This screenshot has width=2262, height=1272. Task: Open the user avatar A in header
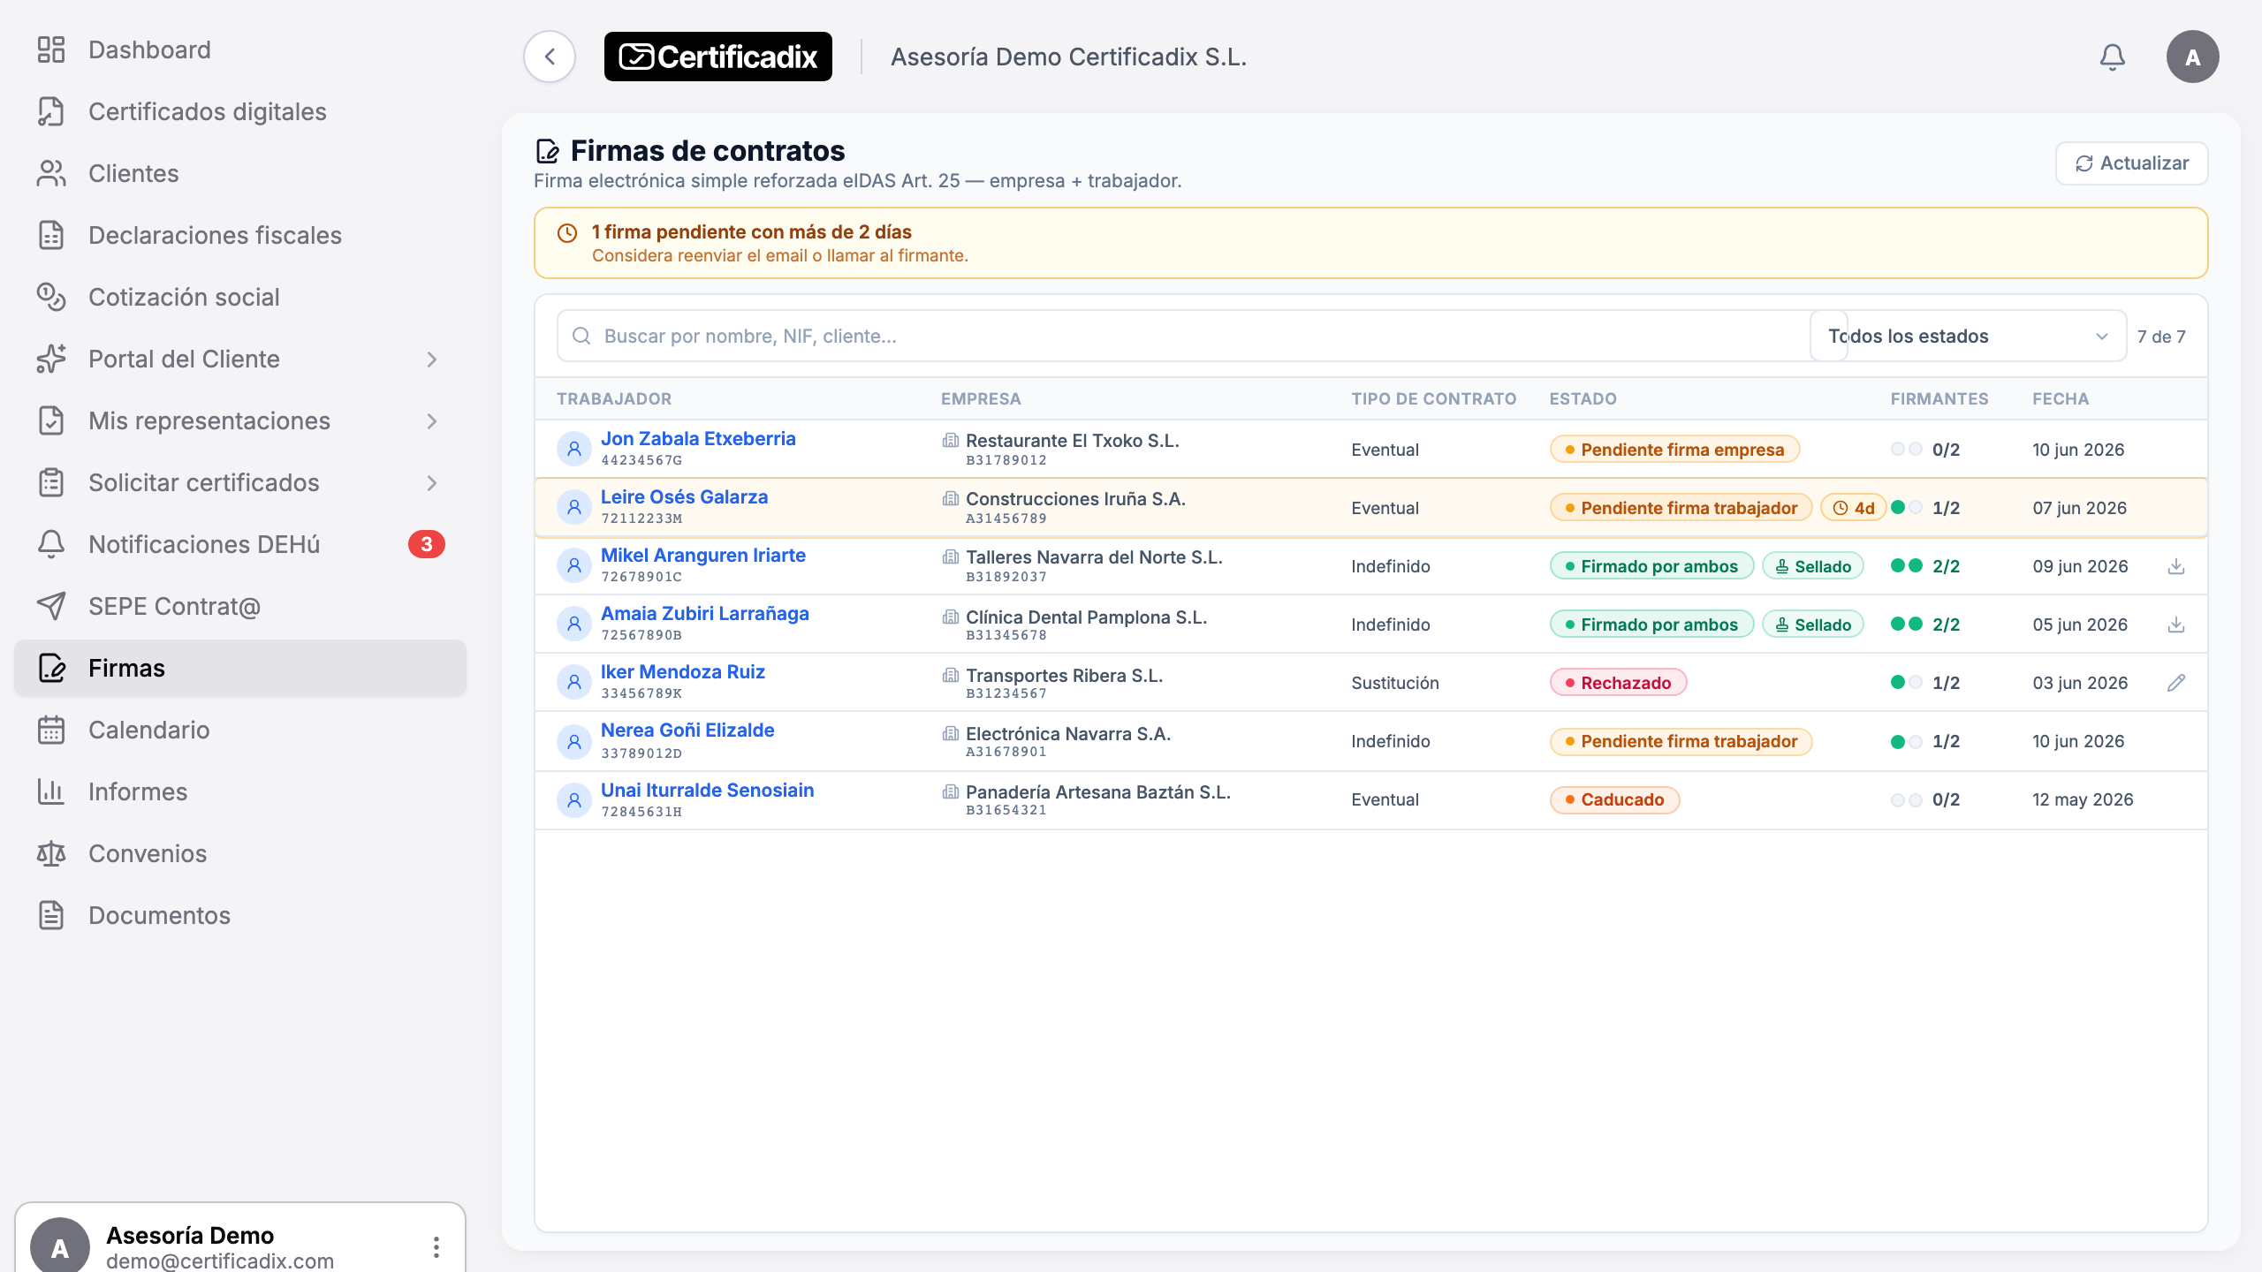2192,57
